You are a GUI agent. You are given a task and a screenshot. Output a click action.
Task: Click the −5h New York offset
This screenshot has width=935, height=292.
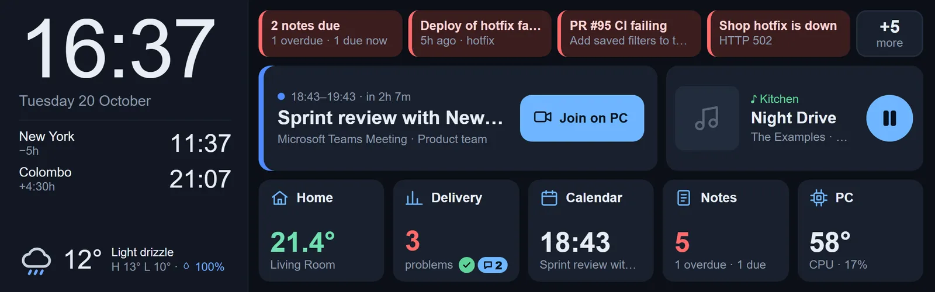coord(29,151)
